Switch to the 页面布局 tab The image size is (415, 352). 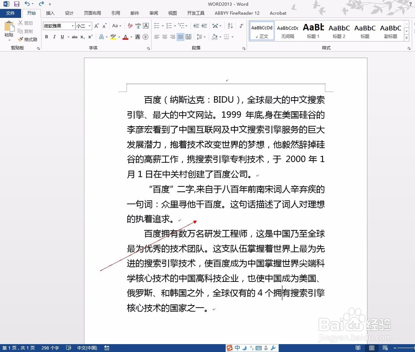click(93, 13)
